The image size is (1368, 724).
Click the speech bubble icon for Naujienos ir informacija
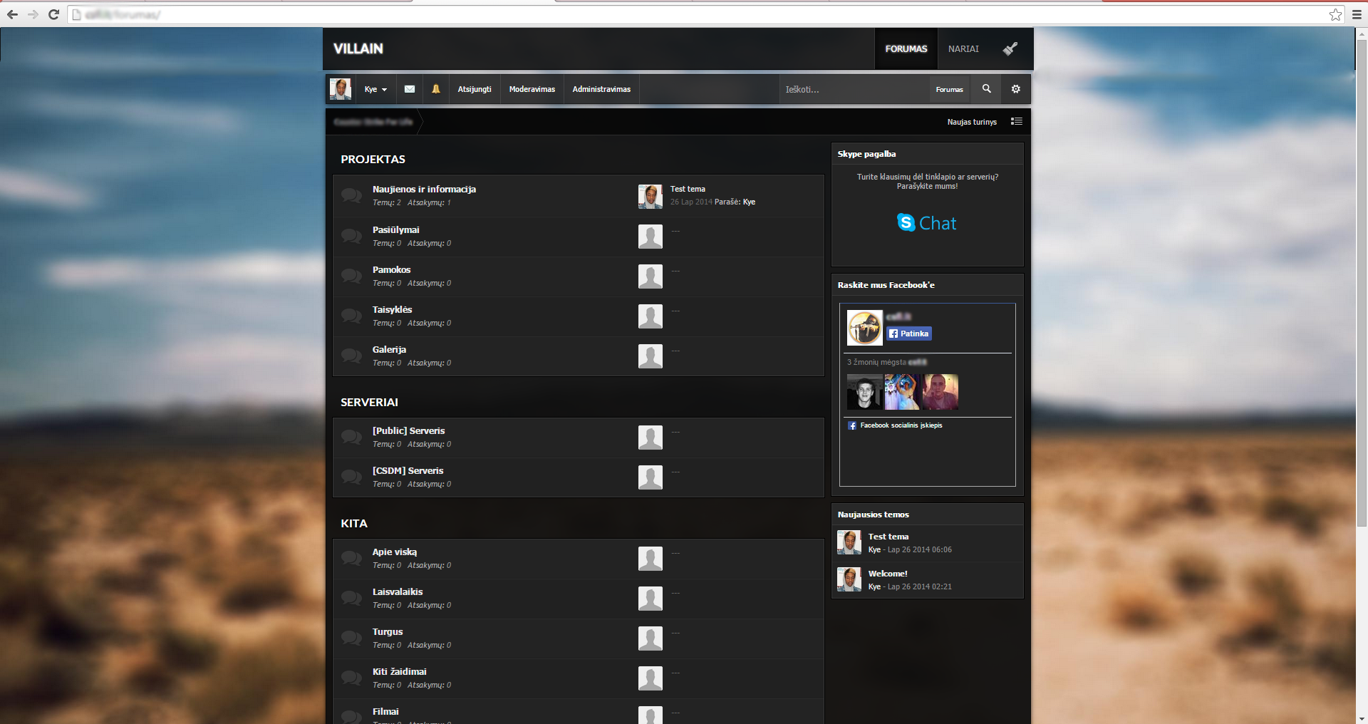pos(351,195)
